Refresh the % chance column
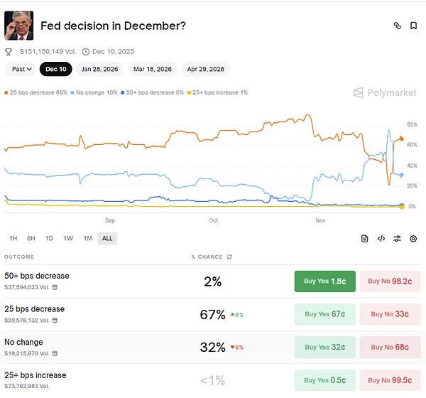The image size is (426, 398). click(229, 257)
